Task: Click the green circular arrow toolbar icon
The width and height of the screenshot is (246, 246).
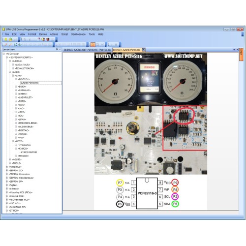Action: pyautogui.click(x=20, y=45)
